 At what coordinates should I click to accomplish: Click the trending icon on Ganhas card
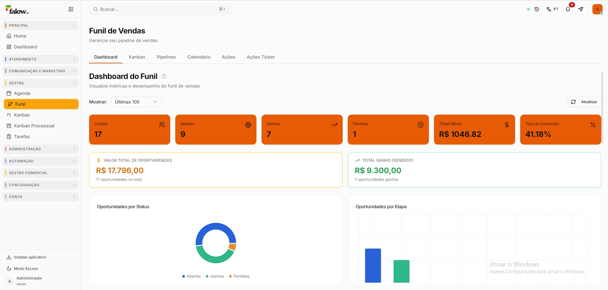tap(334, 125)
